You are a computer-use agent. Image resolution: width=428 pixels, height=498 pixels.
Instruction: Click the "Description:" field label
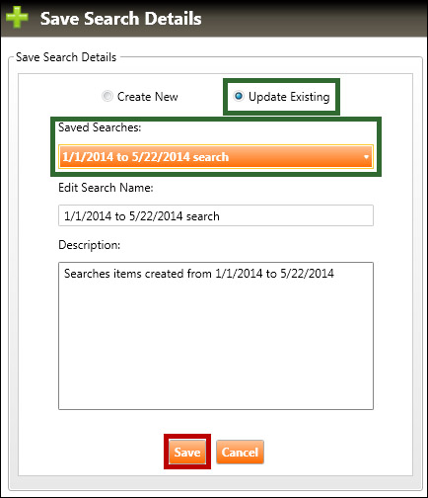tap(90, 245)
